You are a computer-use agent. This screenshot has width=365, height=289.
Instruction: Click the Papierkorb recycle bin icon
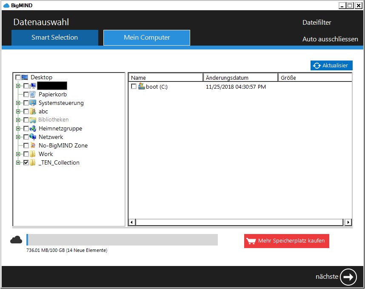[x=33, y=94]
